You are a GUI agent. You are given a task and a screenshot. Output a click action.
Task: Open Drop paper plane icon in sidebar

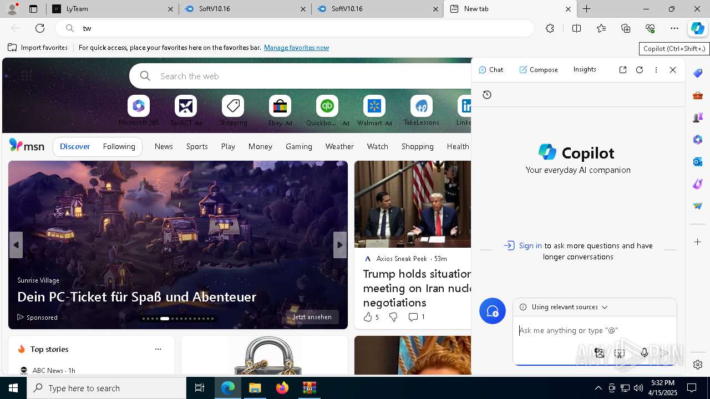pyautogui.click(x=698, y=206)
